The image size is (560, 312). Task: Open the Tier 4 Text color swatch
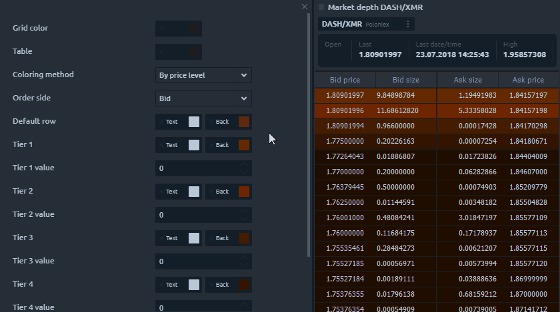(x=194, y=285)
